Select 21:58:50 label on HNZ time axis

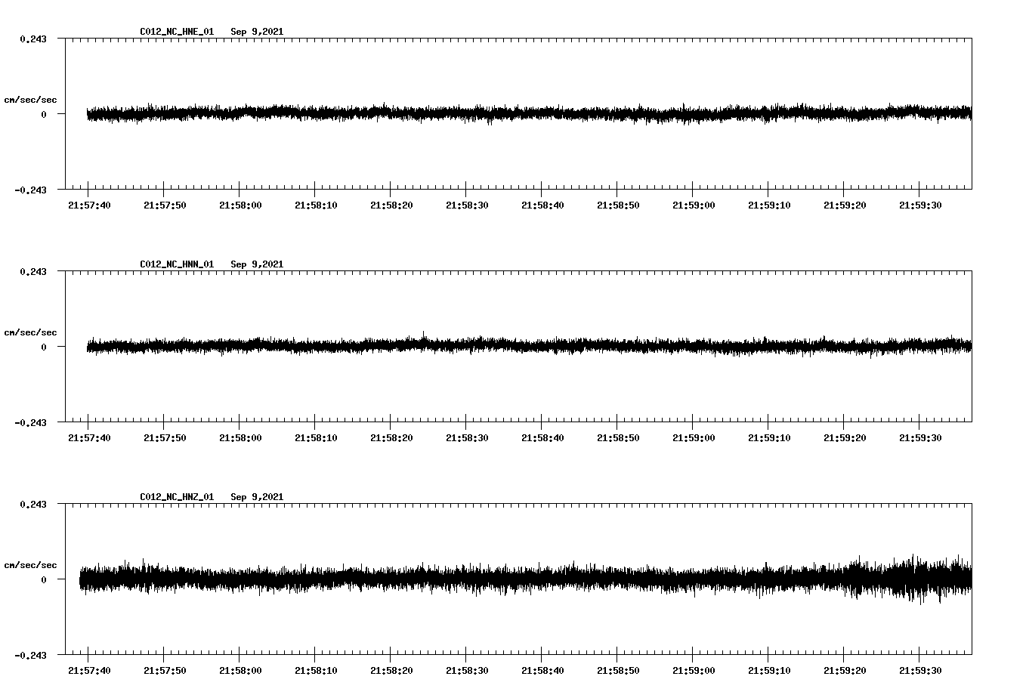pos(618,670)
